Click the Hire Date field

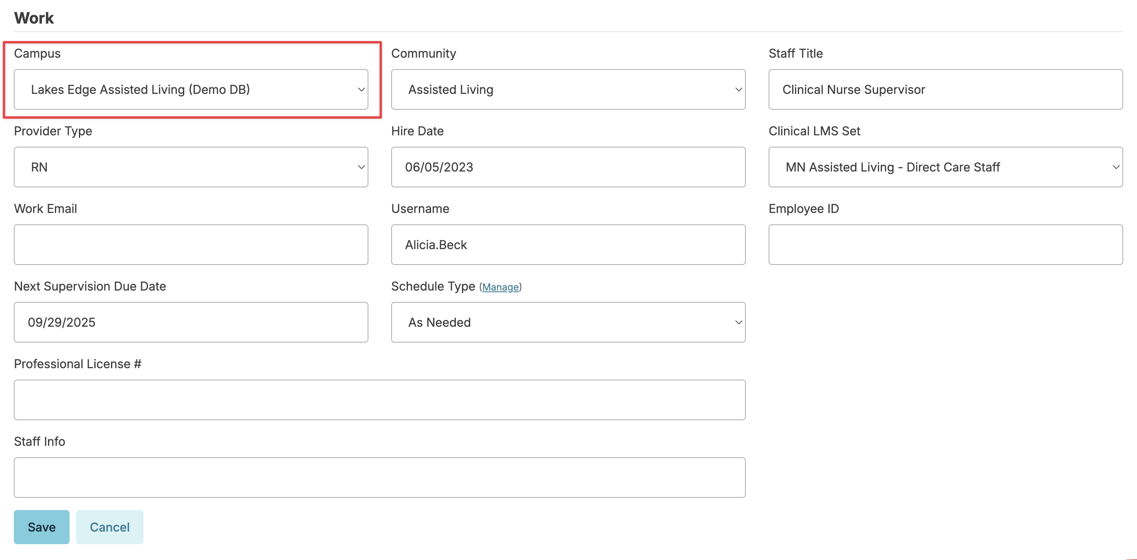tap(568, 167)
